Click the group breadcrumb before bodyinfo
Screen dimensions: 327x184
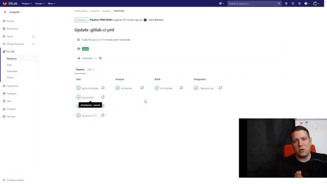tap(81, 11)
